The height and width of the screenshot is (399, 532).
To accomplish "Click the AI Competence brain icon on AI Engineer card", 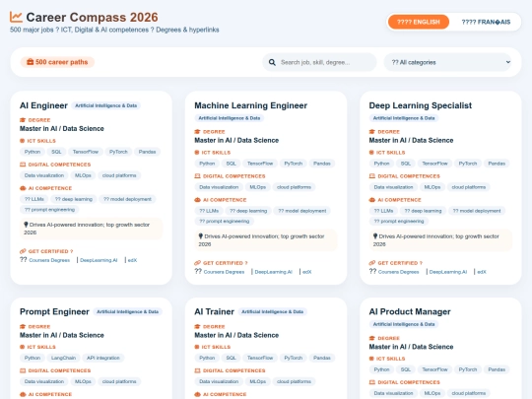I will click(23, 188).
